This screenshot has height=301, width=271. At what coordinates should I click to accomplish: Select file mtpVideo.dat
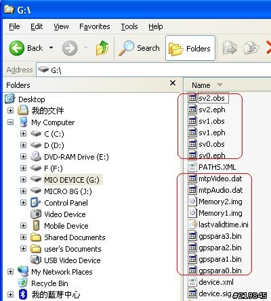220,179
